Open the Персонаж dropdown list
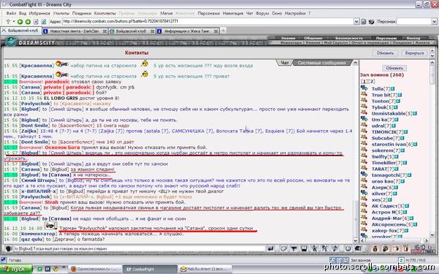This screenshot has height=274, width=439. tap(434, 21)
